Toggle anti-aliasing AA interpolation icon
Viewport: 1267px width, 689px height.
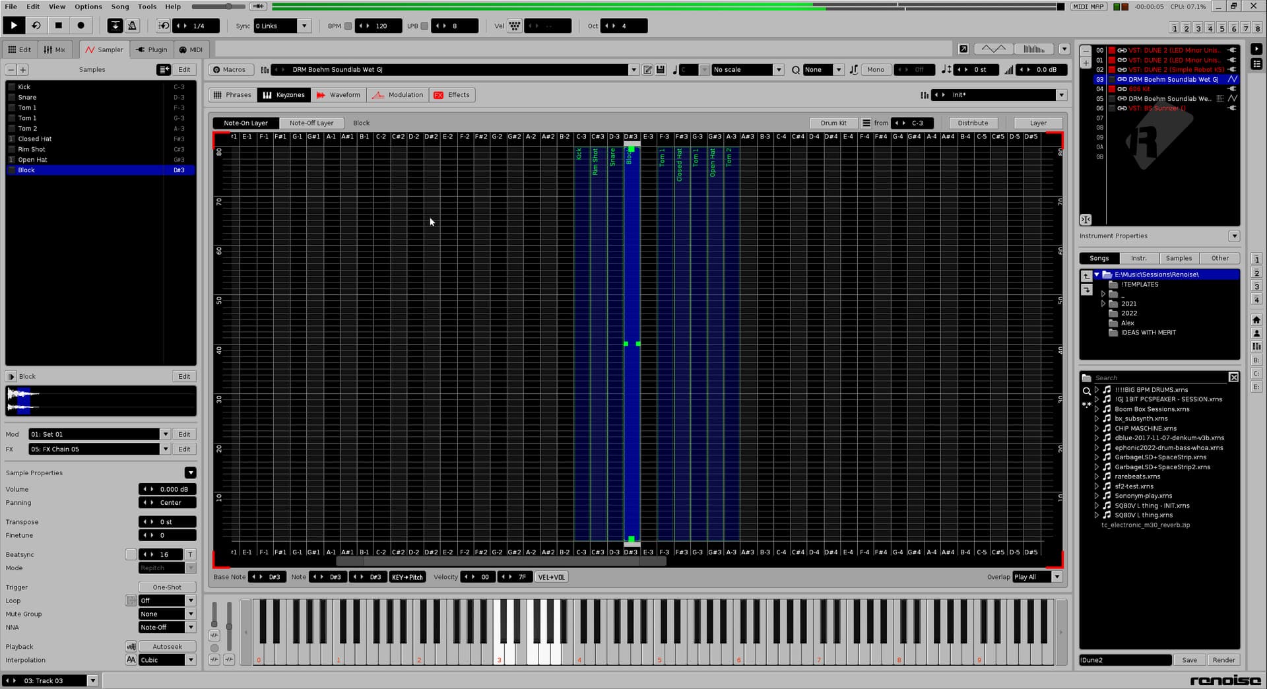tap(131, 660)
